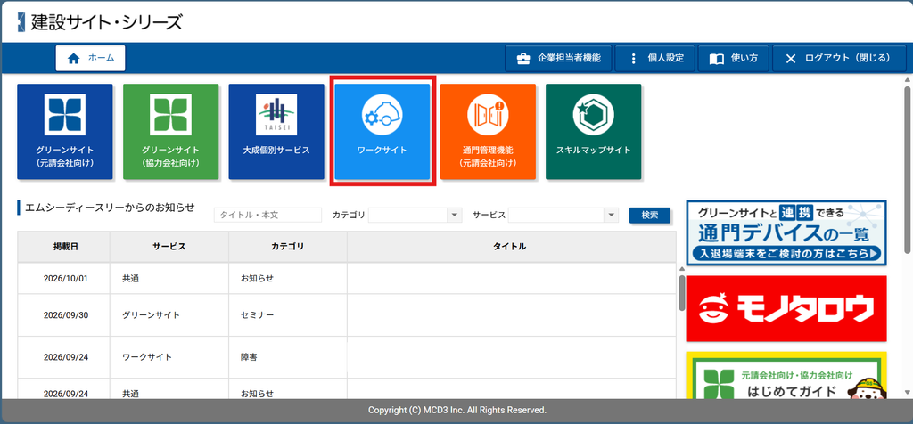The width and height of the screenshot is (913, 424).
Task: Focus the タイトル・本文 search field
Action: pos(267,216)
